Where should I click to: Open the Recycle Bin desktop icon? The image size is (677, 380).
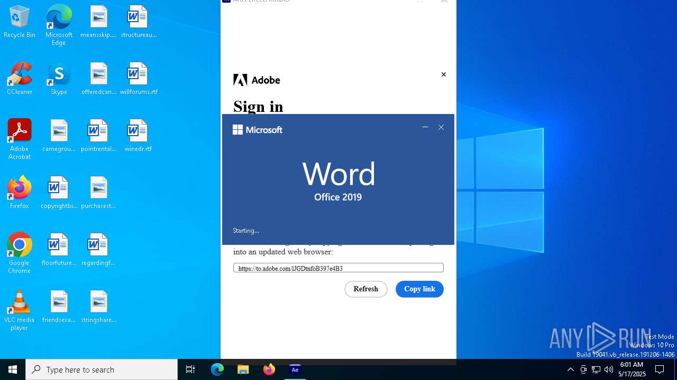20,22
